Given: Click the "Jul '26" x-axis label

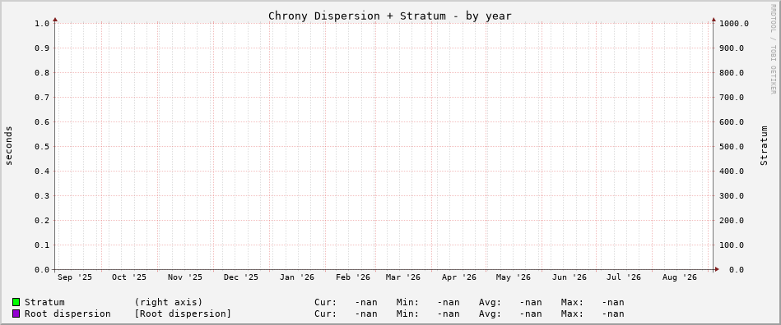Looking at the screenshot, I should click(x=624, y=277).
